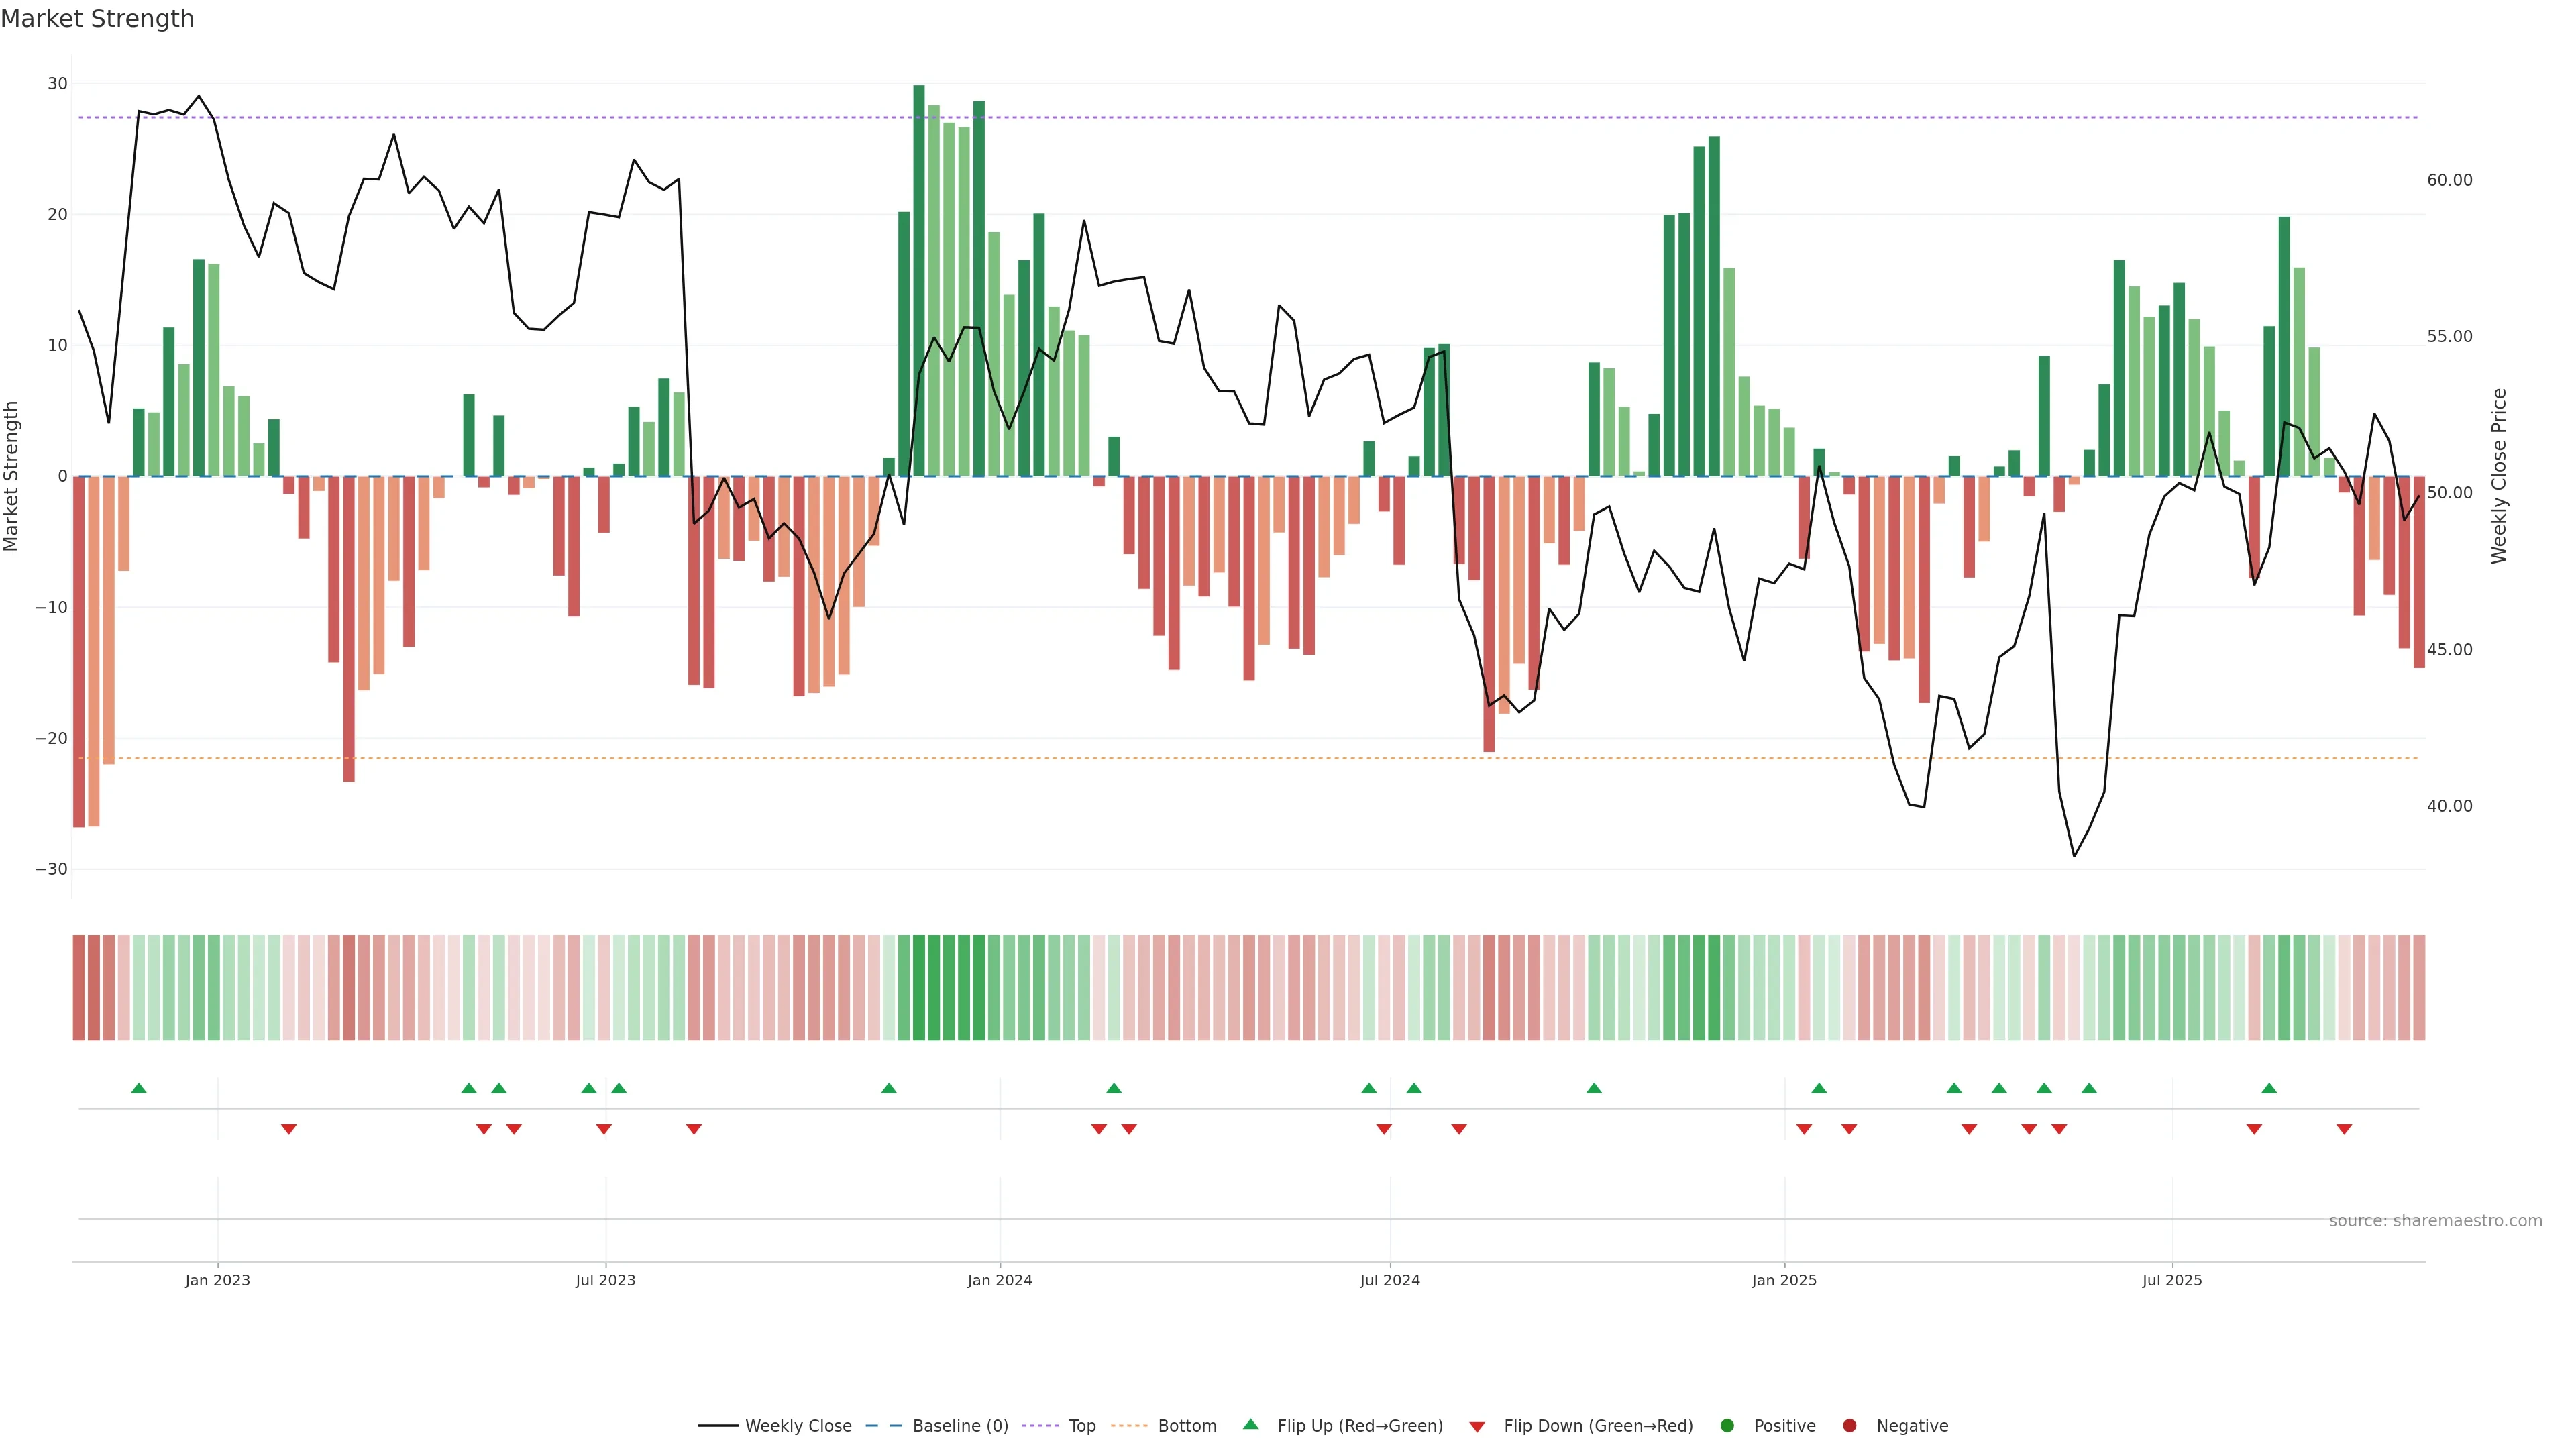Click the rightmost green Flip Up triangle marker

pos(2269,1088)
